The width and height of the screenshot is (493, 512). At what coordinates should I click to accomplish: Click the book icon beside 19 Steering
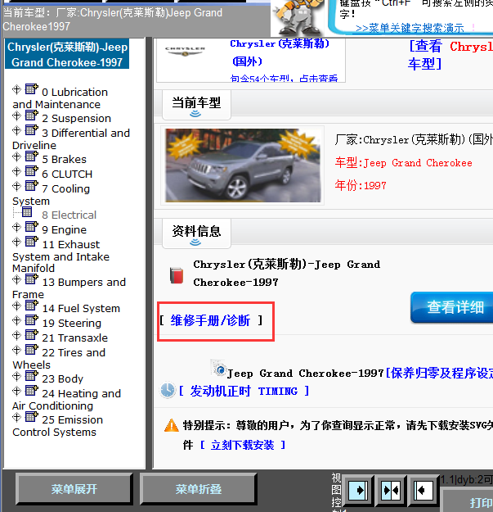(32, 320)
